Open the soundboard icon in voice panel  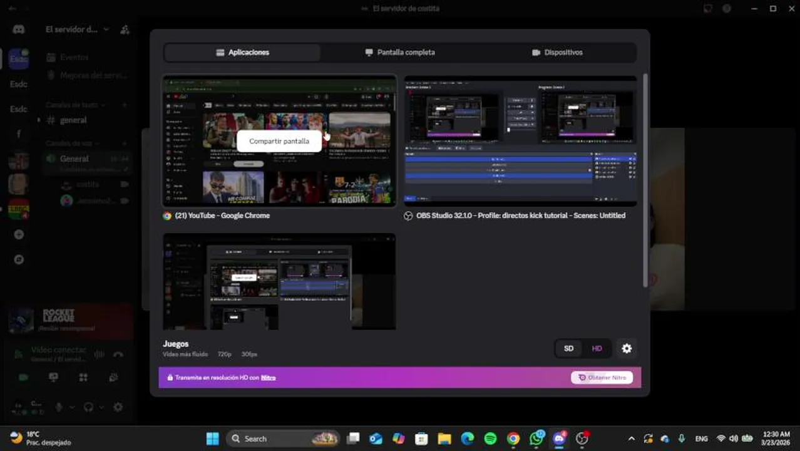pyautogui.click(x=113, y=378)
